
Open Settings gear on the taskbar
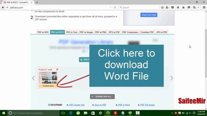(100, 113)
